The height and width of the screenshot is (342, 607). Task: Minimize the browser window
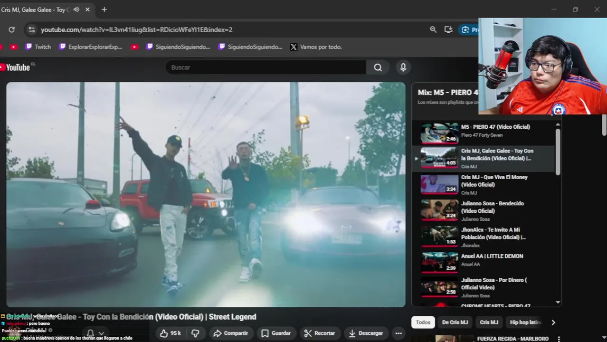point(554,9)
